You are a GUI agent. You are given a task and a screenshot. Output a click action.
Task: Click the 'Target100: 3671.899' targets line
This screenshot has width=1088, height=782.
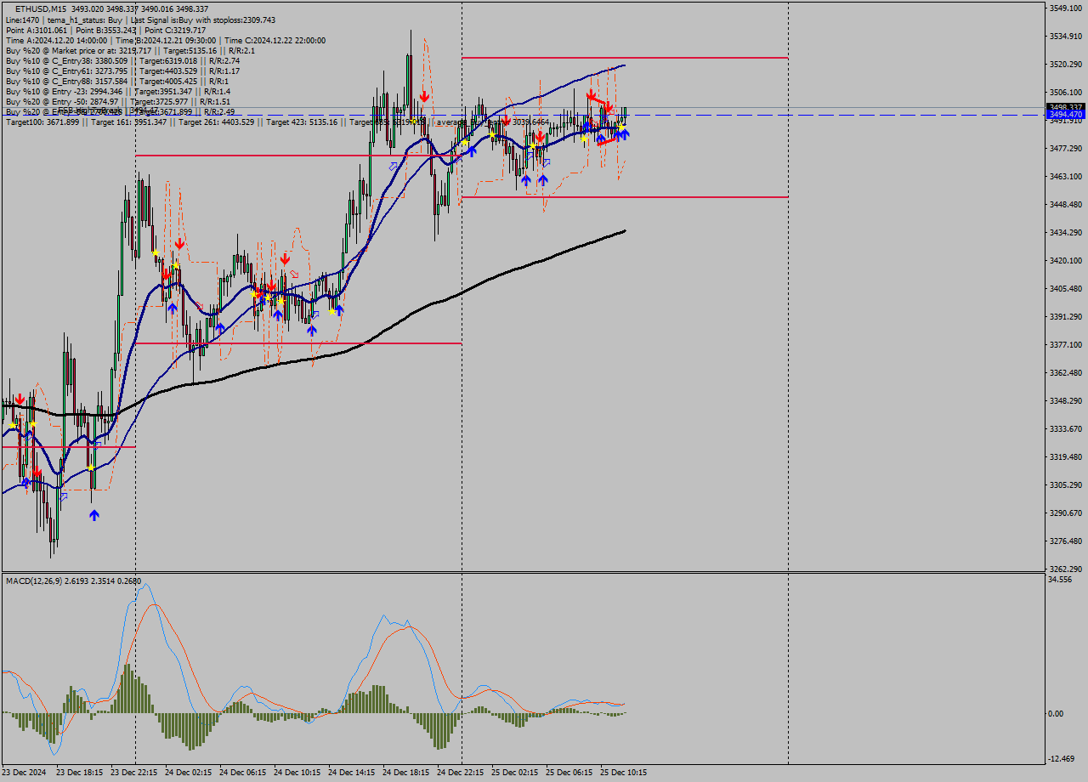(277, 122)
